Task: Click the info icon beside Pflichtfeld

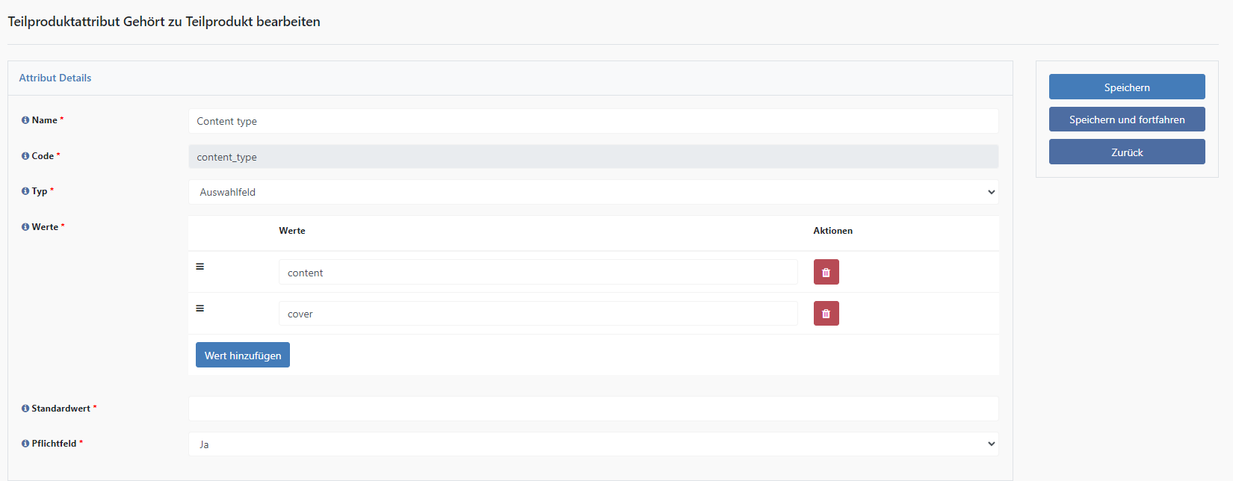Action: [25, 444]
